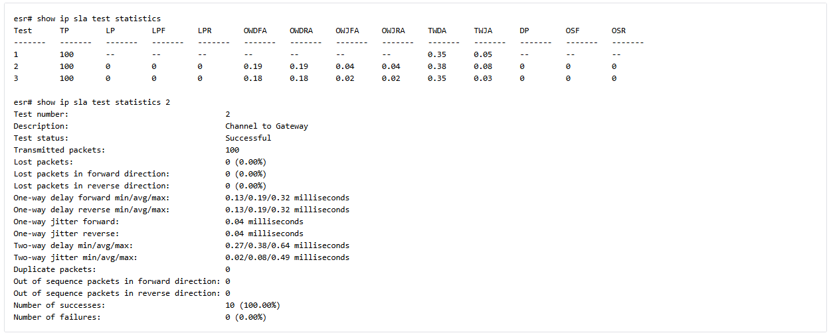Click the 0.05 value under TWJA
The height and width of the screenshot is (335, 829).
(483, 54)
